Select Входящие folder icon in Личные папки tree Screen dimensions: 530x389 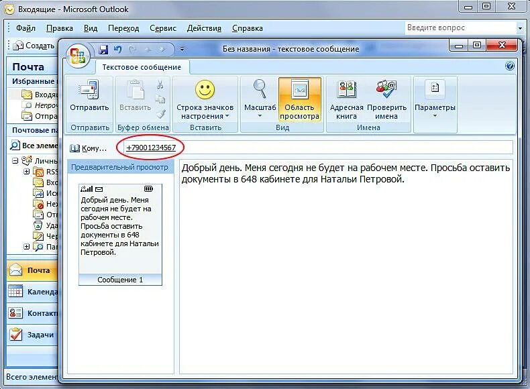pyautogui.click(x=38, y=182)
